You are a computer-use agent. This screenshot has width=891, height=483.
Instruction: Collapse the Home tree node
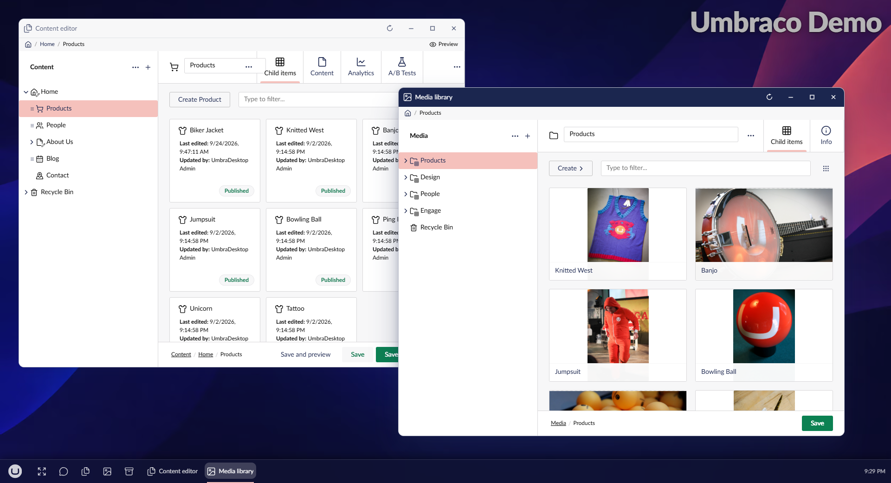click(26, 92)
